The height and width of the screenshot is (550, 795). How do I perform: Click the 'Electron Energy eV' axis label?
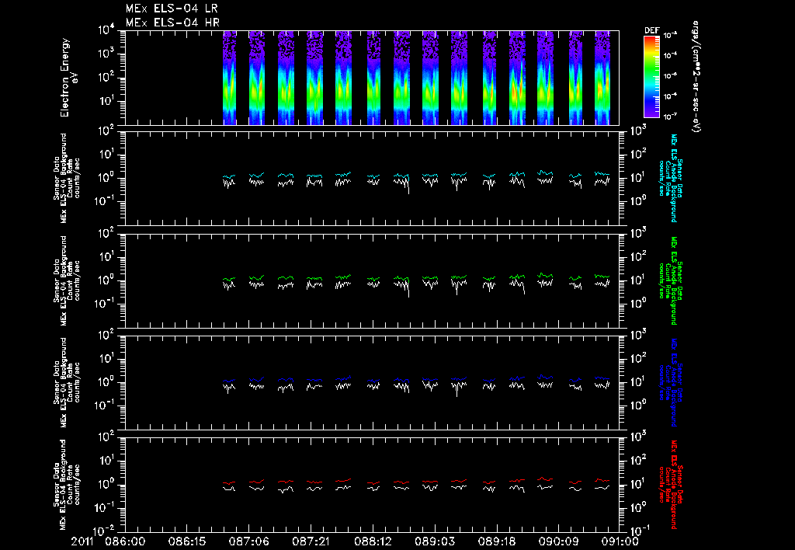point(68,78)
